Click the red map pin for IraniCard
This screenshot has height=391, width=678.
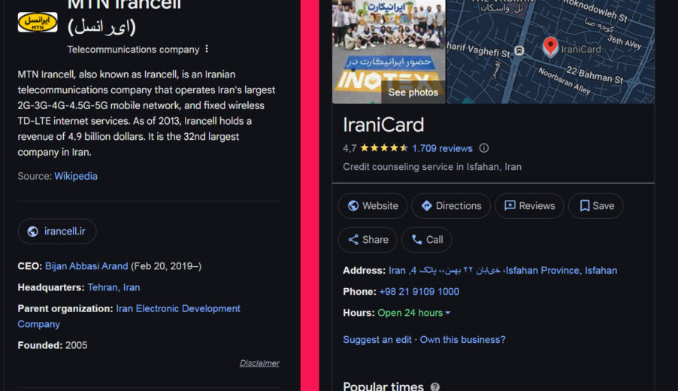coord(550,47)
